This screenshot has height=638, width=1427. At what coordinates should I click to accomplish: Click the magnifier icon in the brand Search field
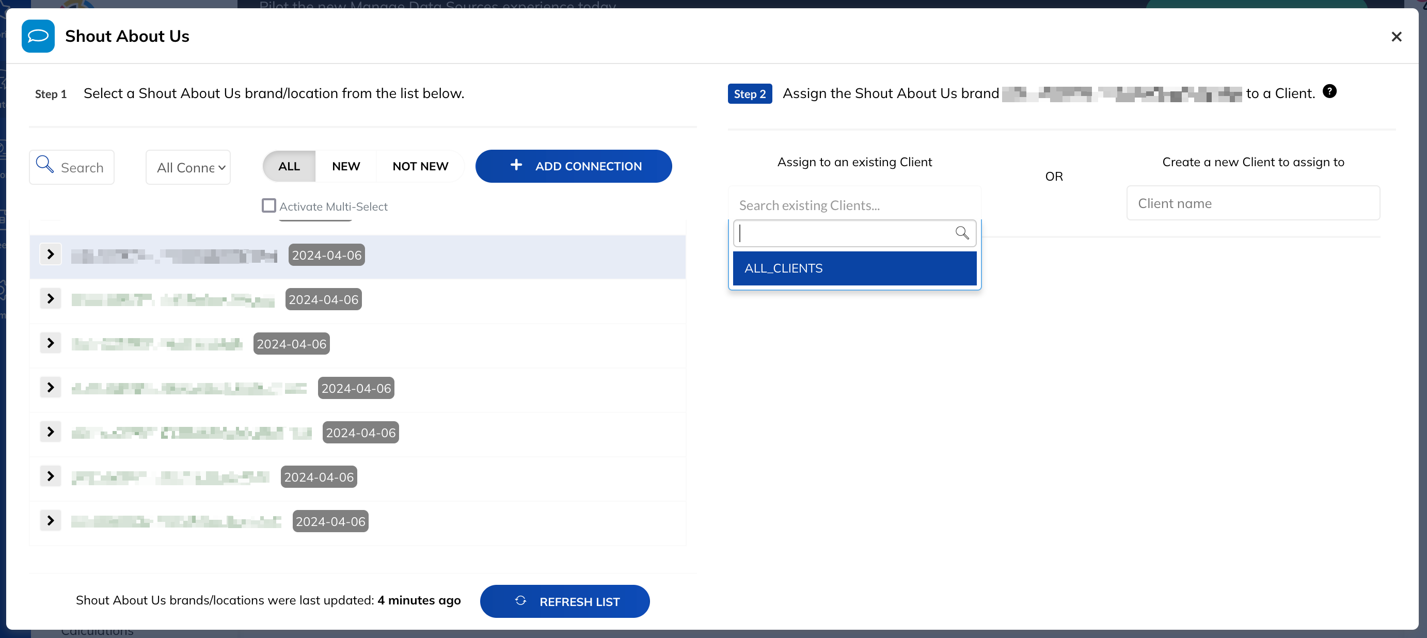point(44,165)
